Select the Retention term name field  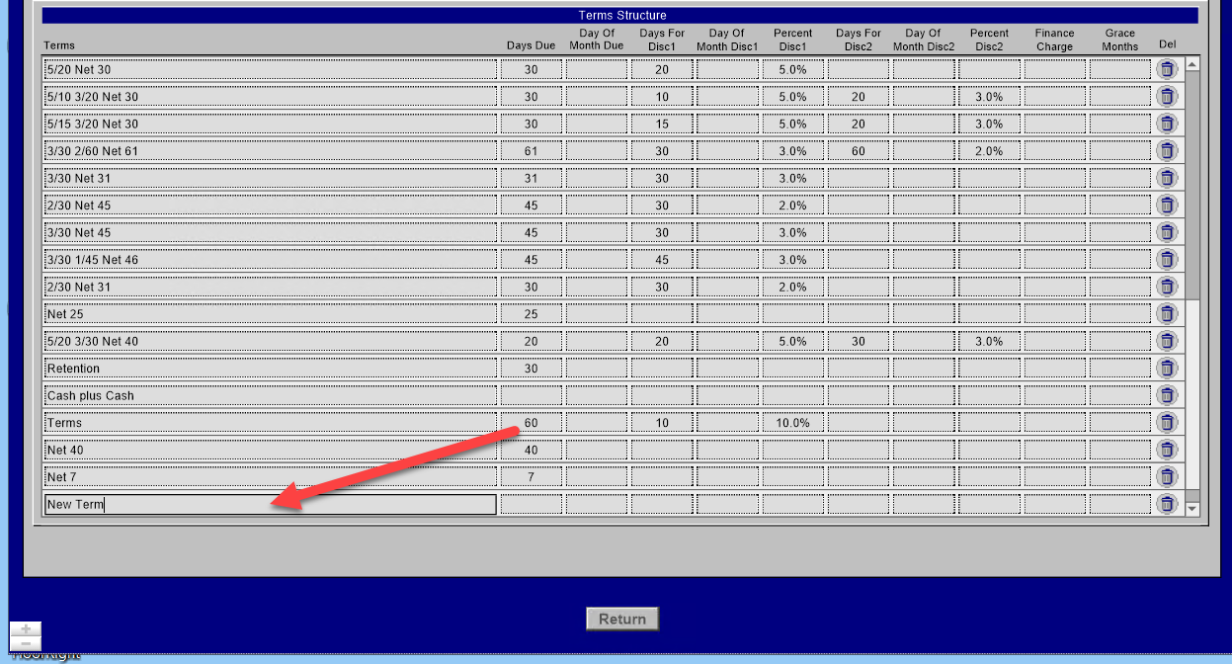click(271, 369)
